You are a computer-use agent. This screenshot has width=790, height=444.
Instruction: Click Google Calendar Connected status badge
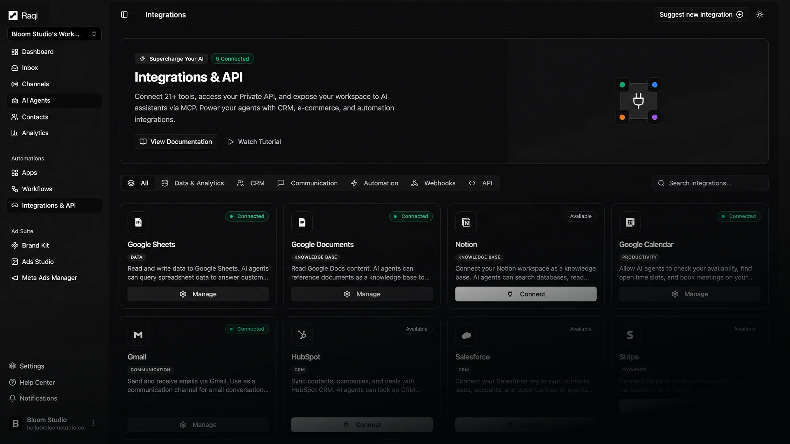tap(739, 217)
